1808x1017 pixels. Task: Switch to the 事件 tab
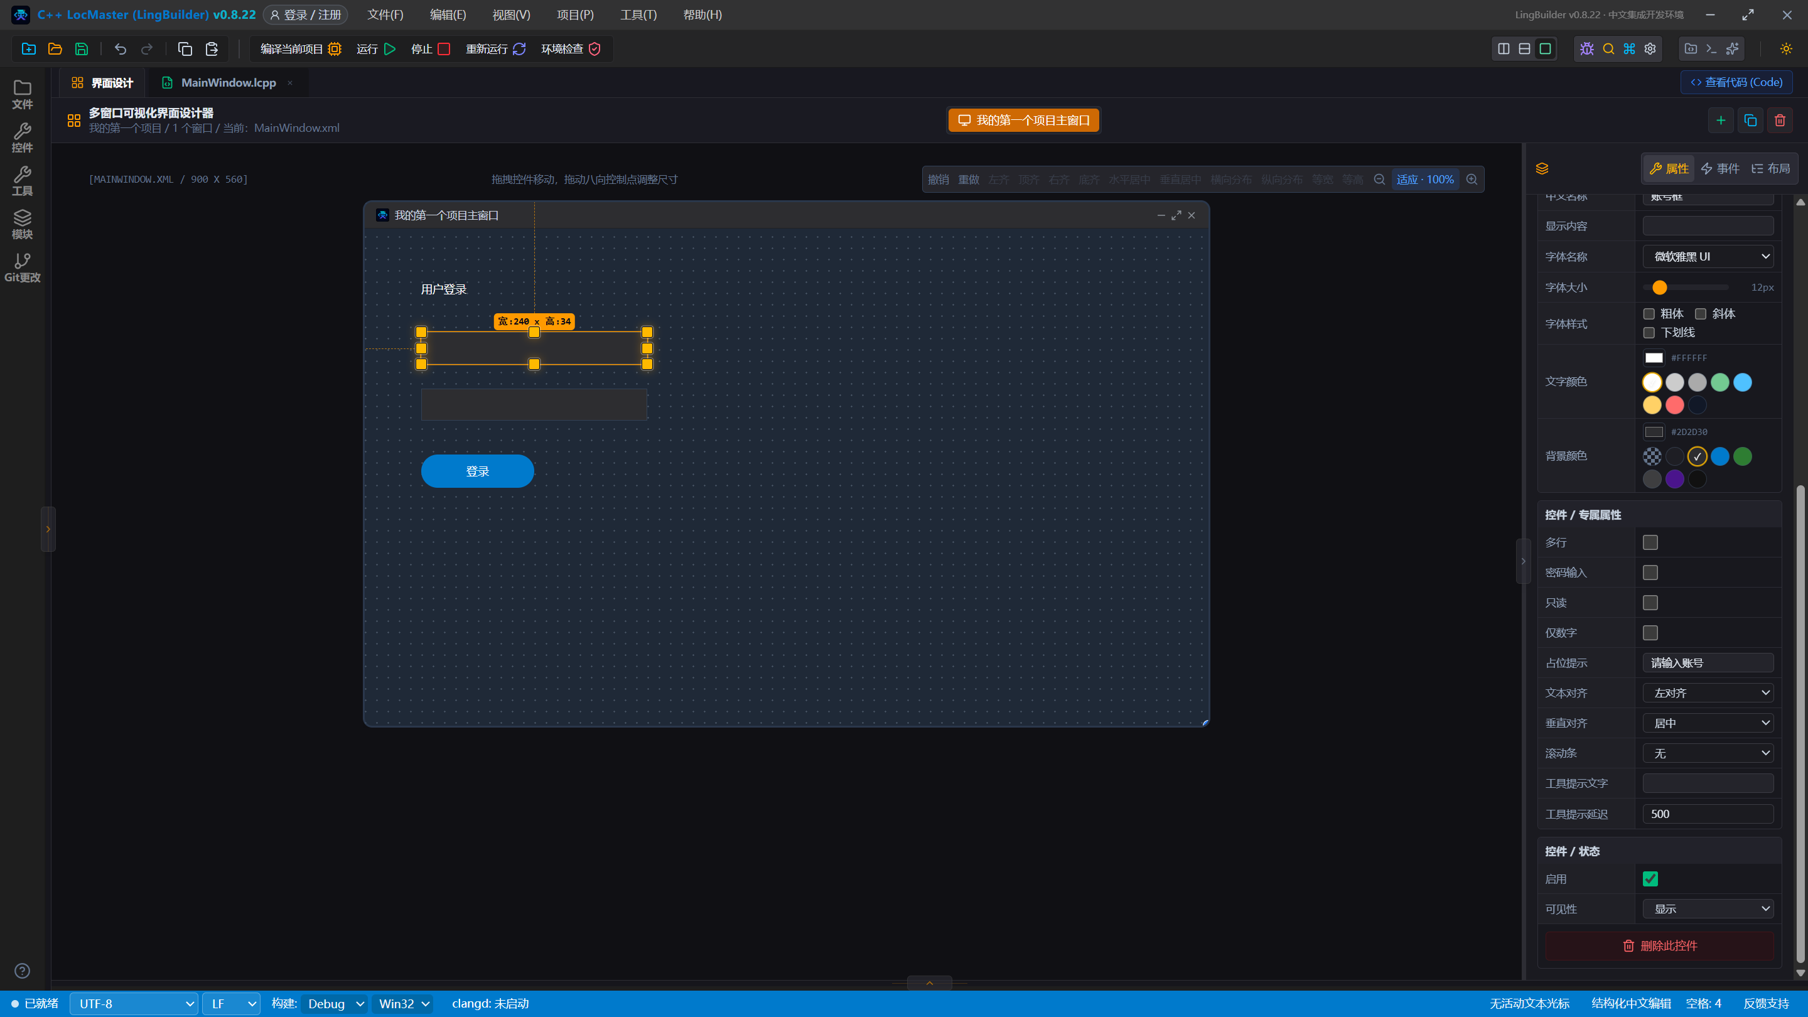(1720, 168)
